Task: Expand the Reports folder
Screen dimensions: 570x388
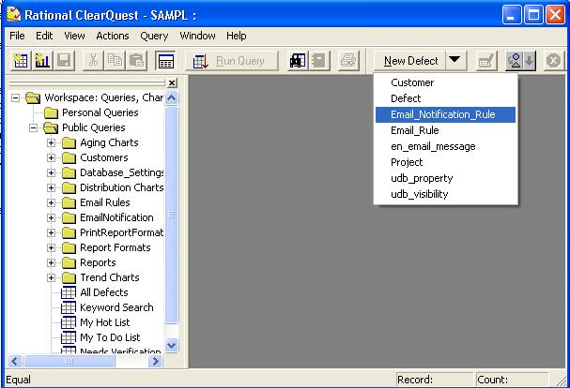Action: 52,262
